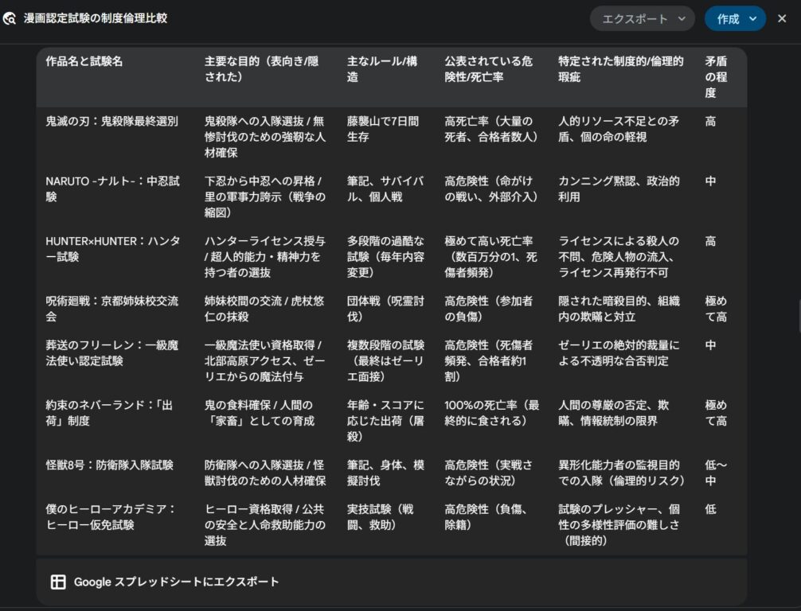
Task: Click the cell ゼーリエの絶対的裁量による不透明な合否判定
Action: tap(619, 352)
